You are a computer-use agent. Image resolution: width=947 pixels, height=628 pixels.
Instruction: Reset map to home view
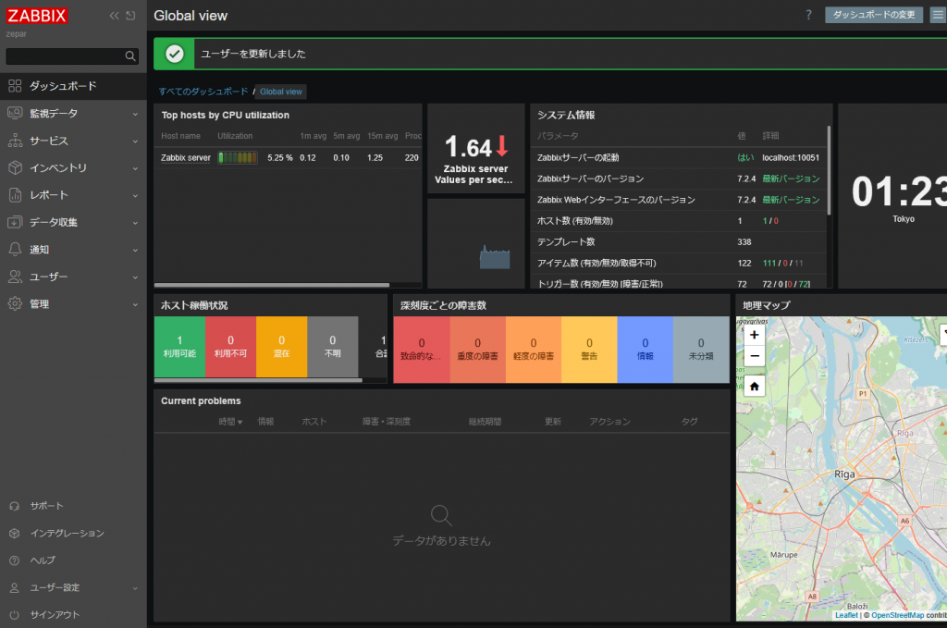point(755,386)
